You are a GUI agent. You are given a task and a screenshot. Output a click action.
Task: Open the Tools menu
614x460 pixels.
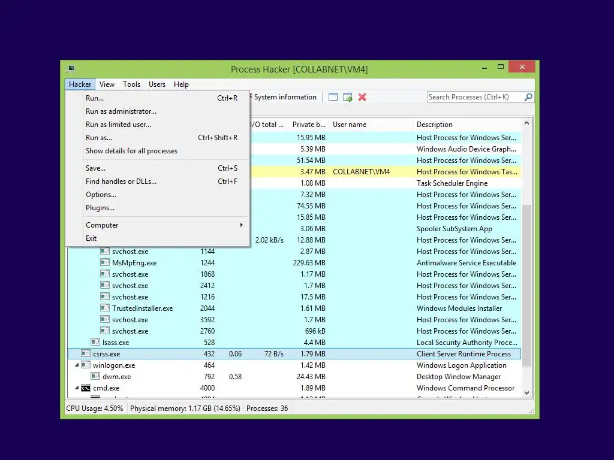click(131, 84)
